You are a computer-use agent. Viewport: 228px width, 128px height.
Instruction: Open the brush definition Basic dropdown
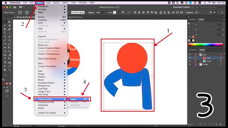[x=86, y=12]
